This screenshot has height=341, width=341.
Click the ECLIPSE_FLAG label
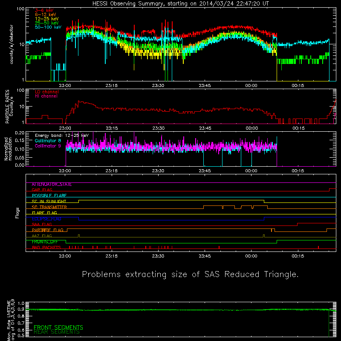[x=46, y=219]
